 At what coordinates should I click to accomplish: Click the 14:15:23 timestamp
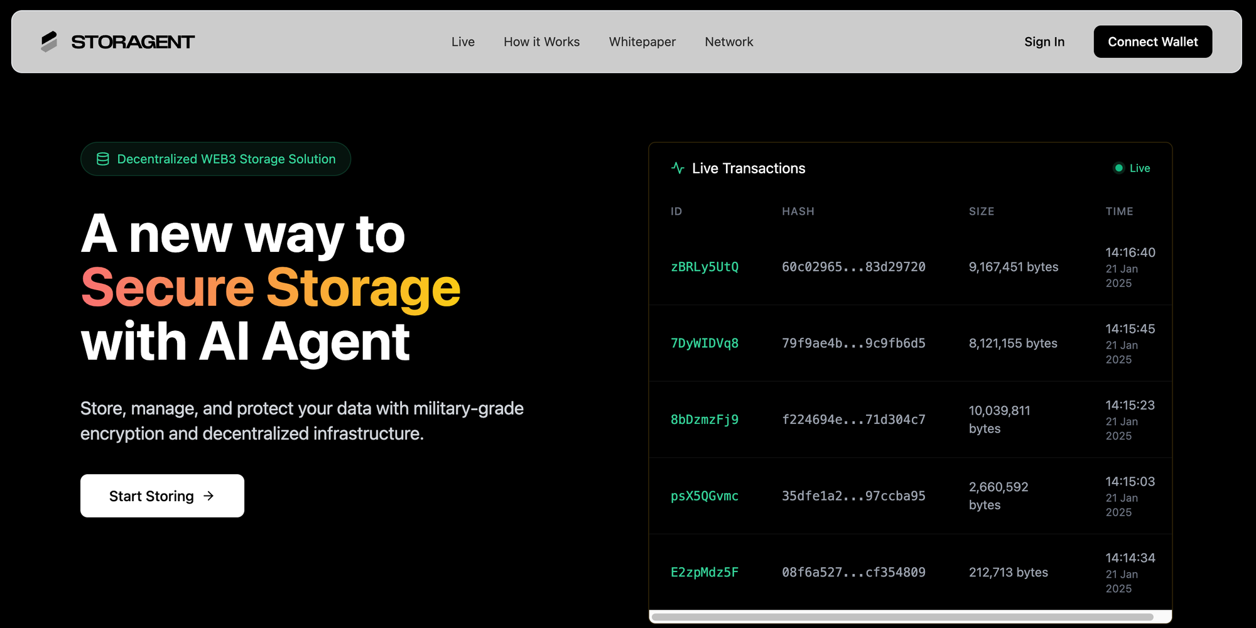1130,405
